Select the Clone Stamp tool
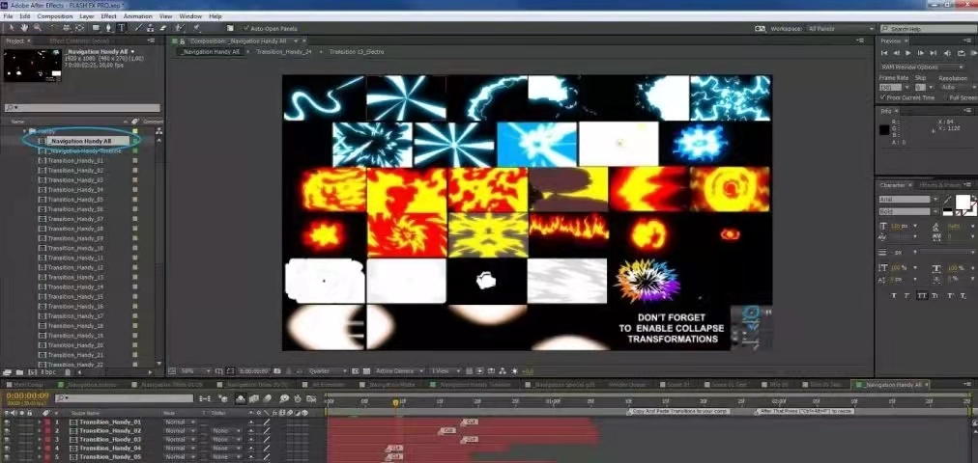 pos(151,28)
